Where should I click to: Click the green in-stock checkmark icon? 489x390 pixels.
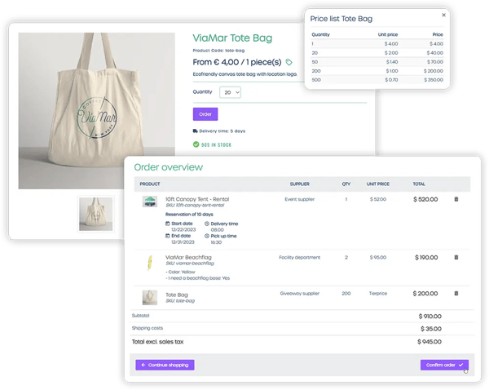pyautogui.click(x=196, y=144)
